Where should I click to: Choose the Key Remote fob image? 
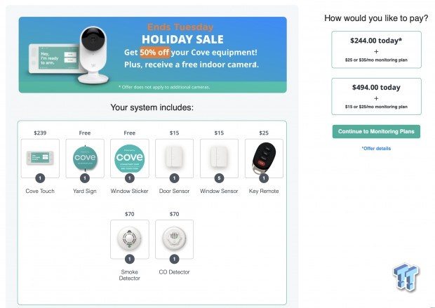click(264, 158)
